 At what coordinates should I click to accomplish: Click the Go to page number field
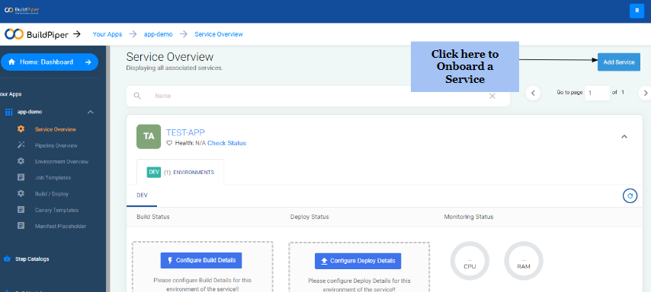(597, 94)
